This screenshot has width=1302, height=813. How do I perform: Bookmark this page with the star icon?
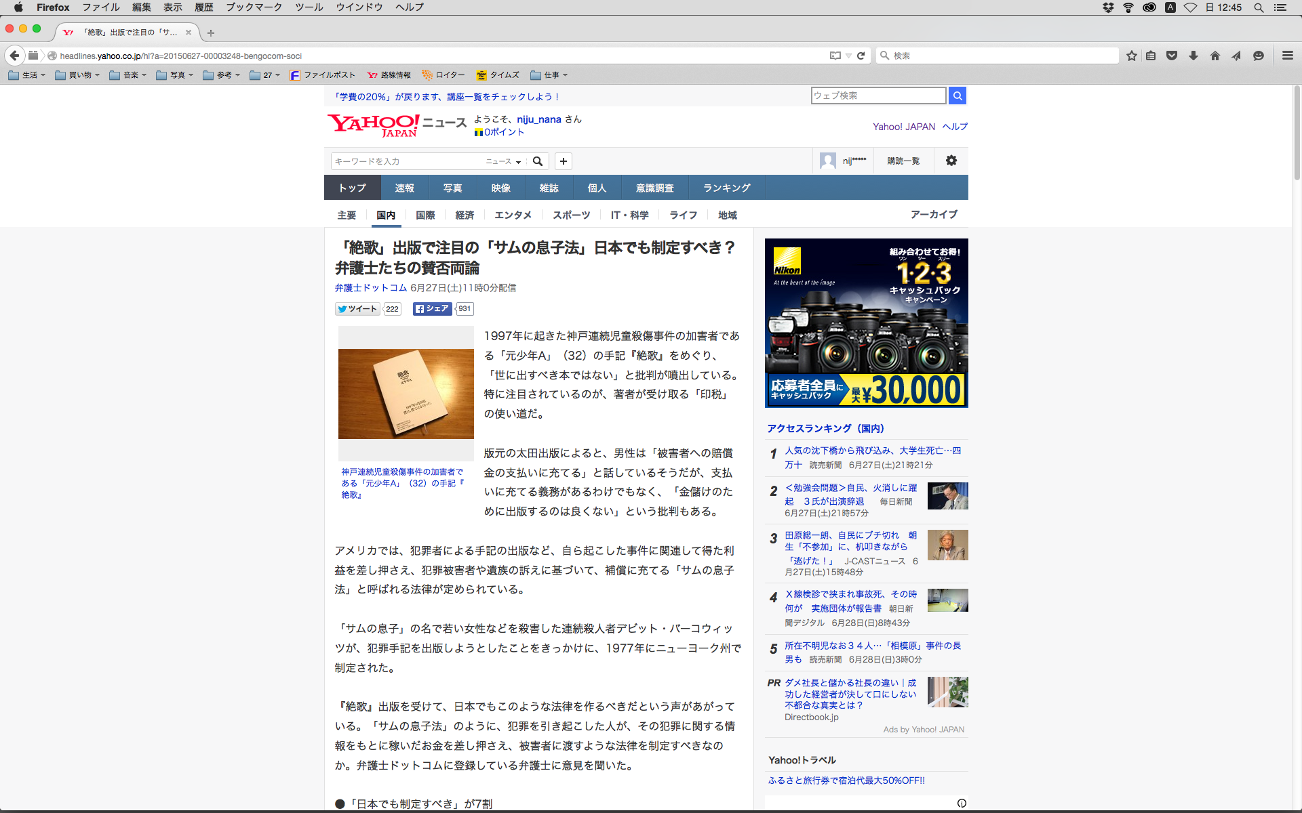pyautogui.click(x=1131, y=56)
